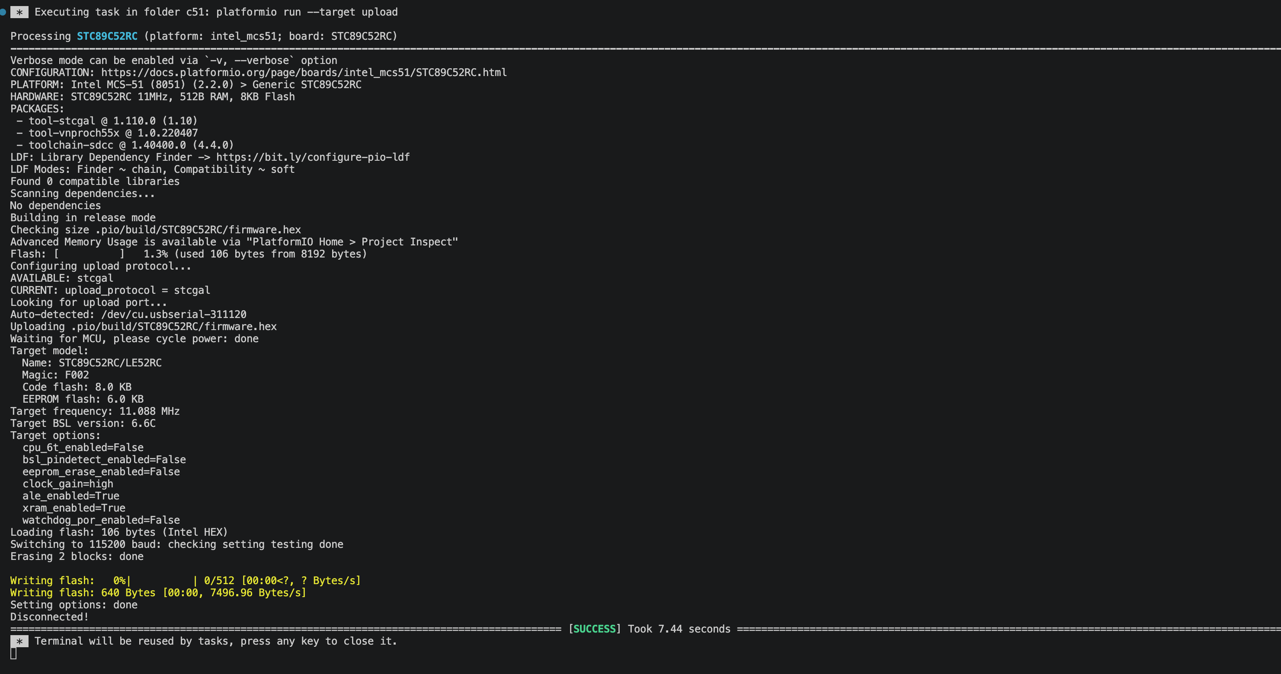Image resolution: width=1281 pixels, height=674 pixels.
Task: Click the 'HARDWARE: STC89C52RC 11MHz' line
Action: pyautogui.click(x=153, y=97)
